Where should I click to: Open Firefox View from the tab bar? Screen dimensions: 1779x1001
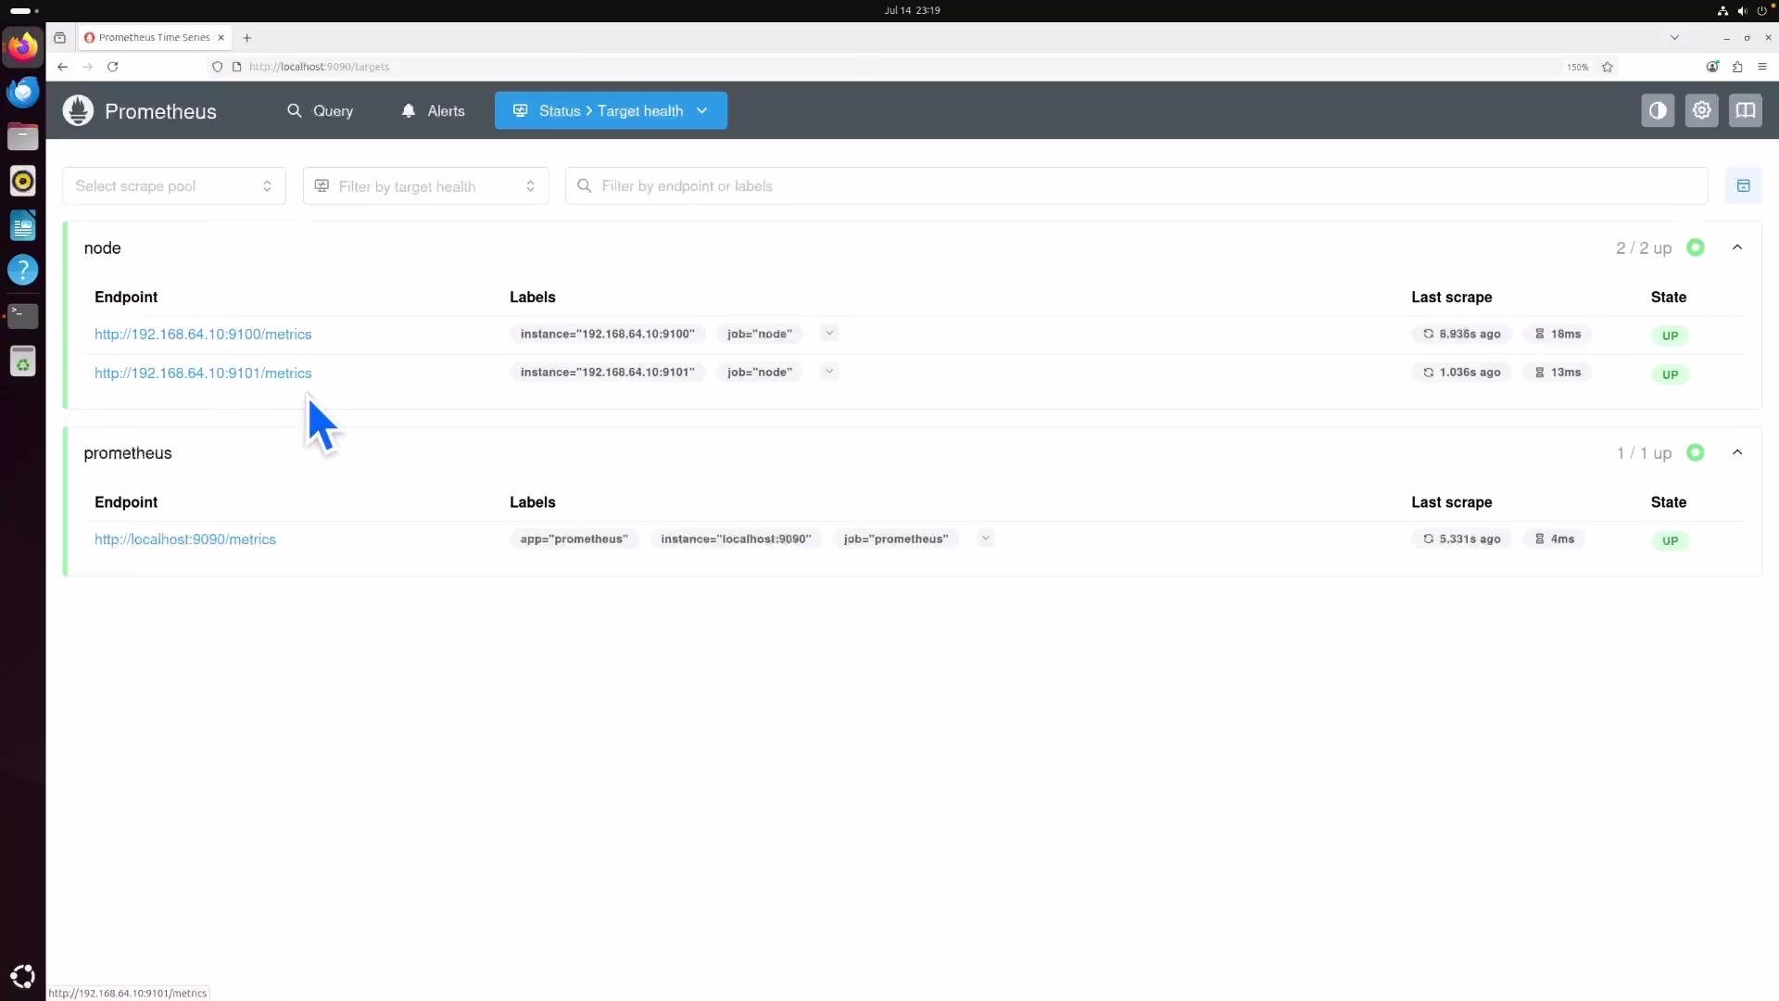pos(59,38)
